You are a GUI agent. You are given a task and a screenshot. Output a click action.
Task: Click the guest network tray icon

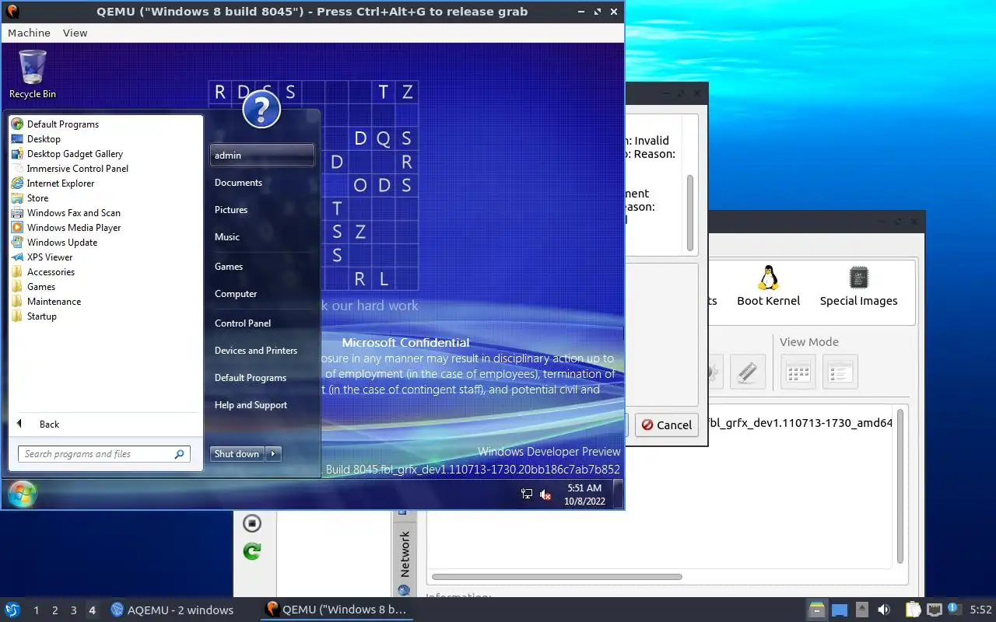coord(527,494)
